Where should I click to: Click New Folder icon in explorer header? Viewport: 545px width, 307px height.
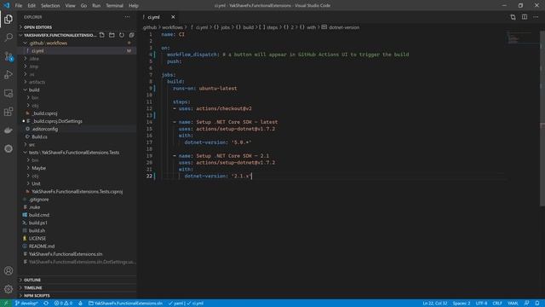pos(112,35)
